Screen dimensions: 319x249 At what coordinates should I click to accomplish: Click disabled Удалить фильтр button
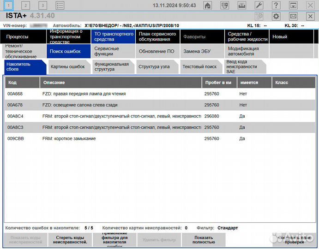[159, 240]
